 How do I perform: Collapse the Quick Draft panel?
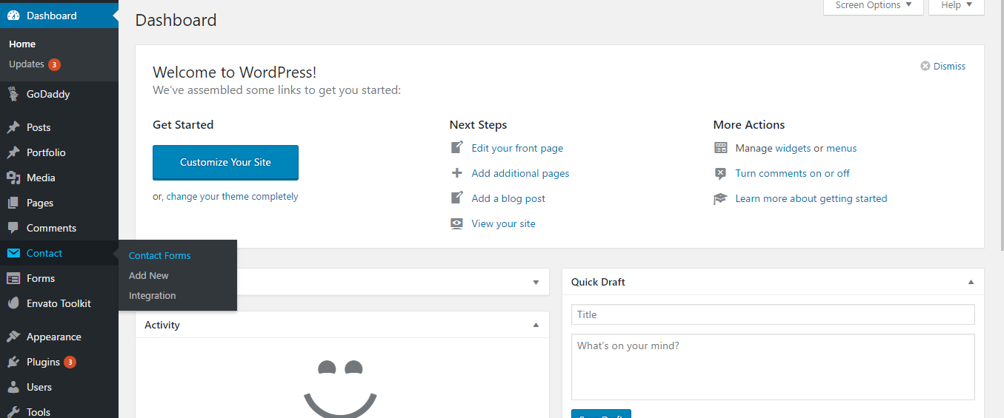[971, 282]
